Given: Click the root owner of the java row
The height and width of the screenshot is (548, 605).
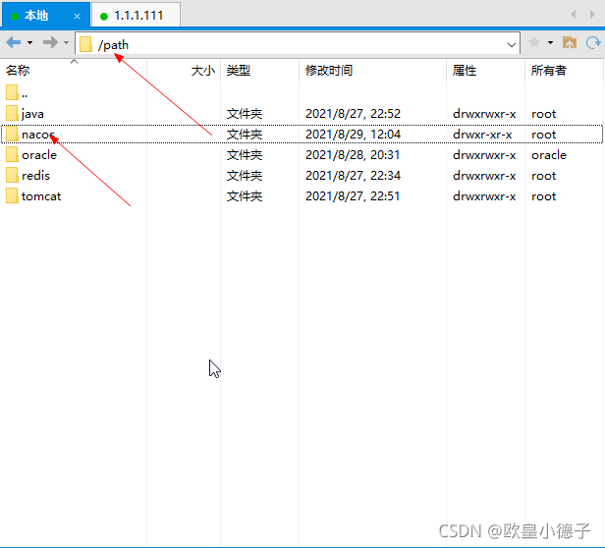Looking at the screenshot, I should [544, 114].
